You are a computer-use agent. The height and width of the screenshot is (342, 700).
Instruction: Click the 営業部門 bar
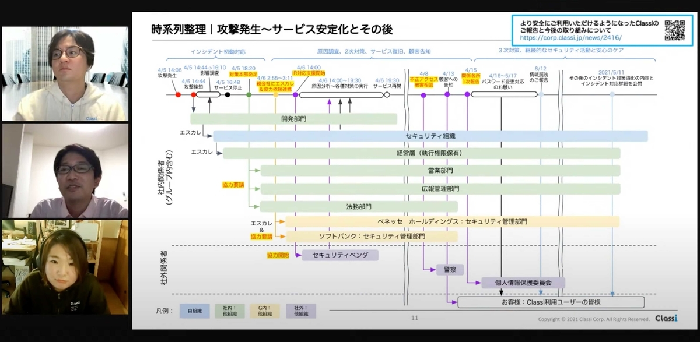(440, 171)
